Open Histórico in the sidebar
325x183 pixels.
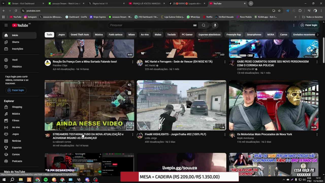pyautogui.click(x=19, y=67)
